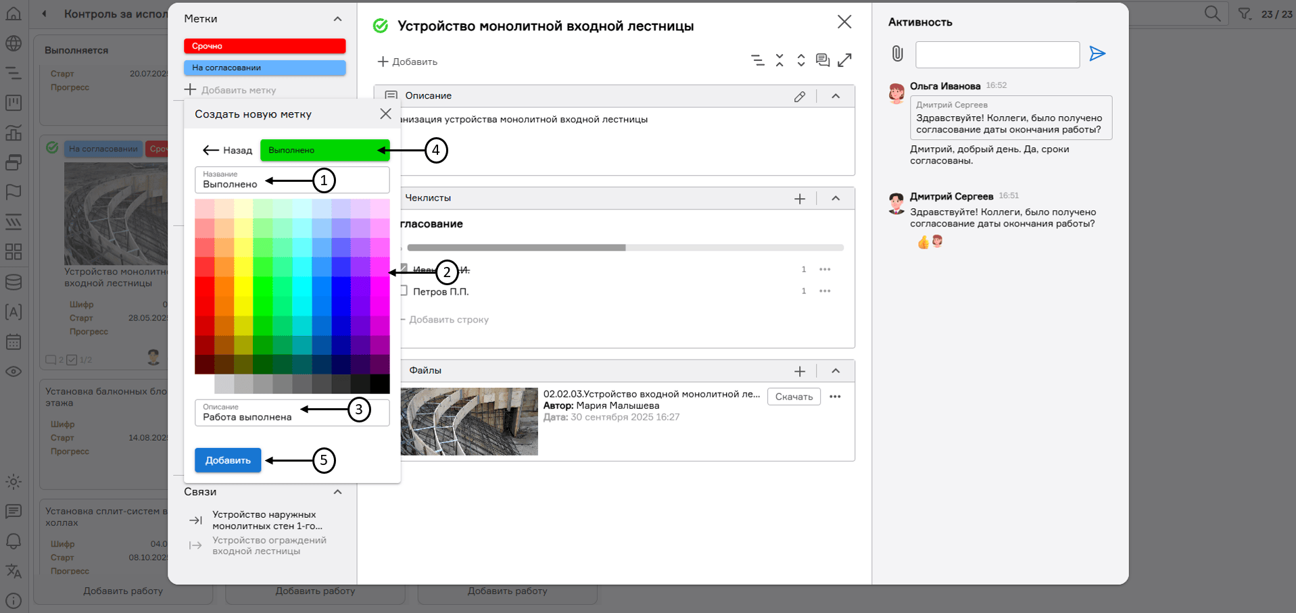1296x613 pixels.
Task: Add a file with the Файлы plus icon
Action: click(x=800, y=371)
